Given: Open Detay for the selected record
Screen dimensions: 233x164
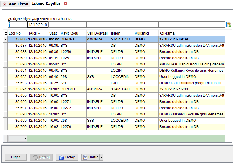Looking at the screenshot, I should coord(67,157).
